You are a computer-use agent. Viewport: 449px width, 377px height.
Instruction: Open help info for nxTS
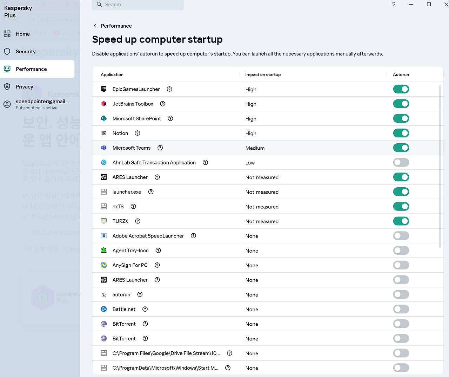click(x=133, y=207)
